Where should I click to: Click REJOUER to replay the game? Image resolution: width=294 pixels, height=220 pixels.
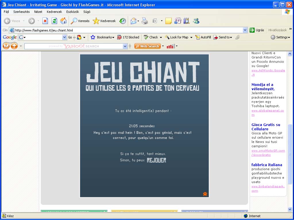(156, 160)
